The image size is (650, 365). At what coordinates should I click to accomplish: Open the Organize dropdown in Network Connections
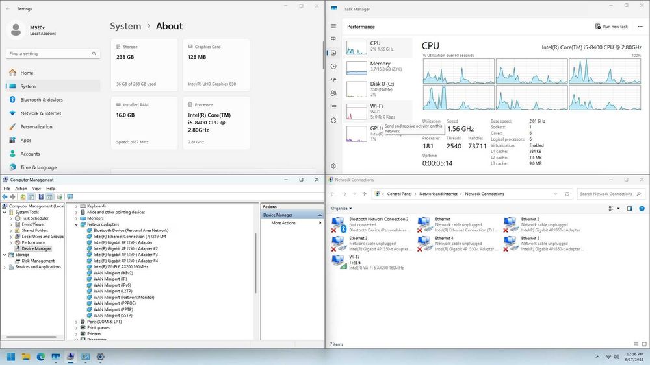coord(342,208)
